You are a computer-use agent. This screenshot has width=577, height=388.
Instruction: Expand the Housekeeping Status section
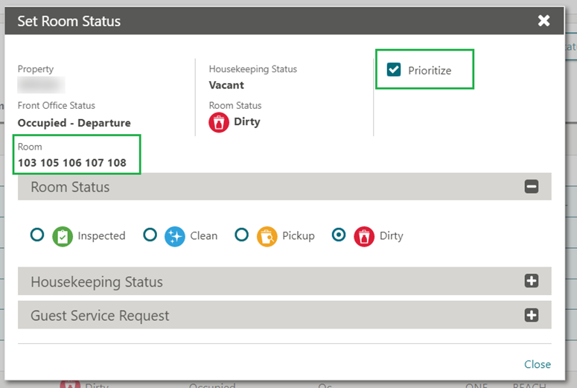click(532, 281)
